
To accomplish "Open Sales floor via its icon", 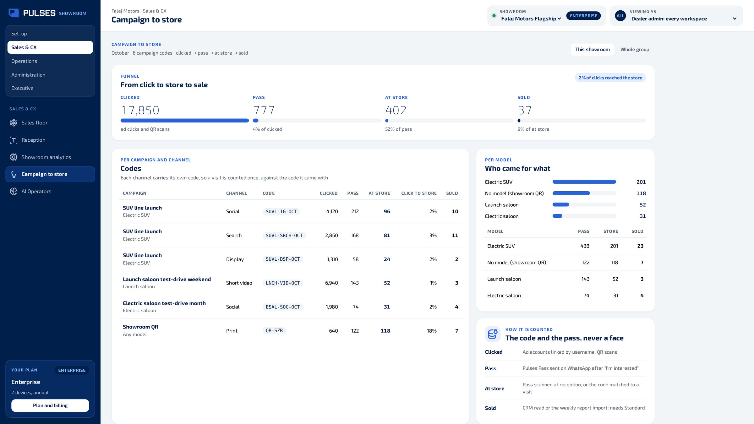I will (x=14, y=123).
